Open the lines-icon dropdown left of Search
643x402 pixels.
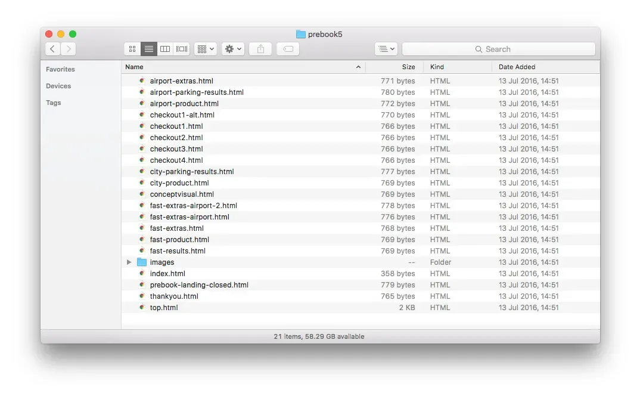tap(386, 49)
